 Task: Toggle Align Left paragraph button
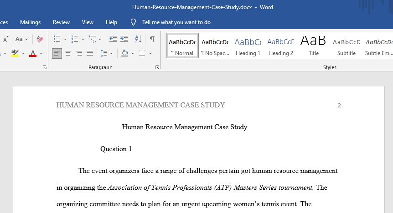[57, 53]
